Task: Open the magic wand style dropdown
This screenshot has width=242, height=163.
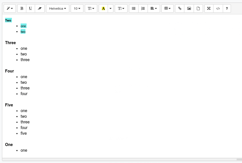Action: tap(10, 8)
